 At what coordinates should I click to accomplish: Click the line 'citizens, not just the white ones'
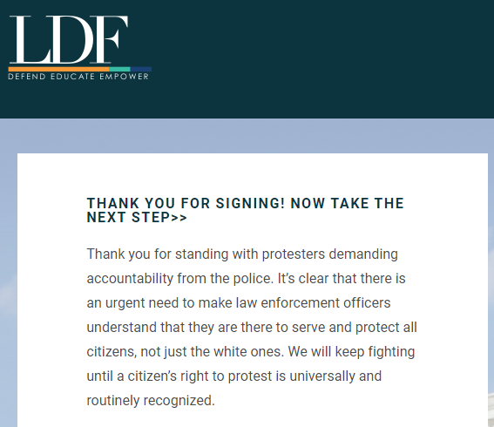point(184,352)
